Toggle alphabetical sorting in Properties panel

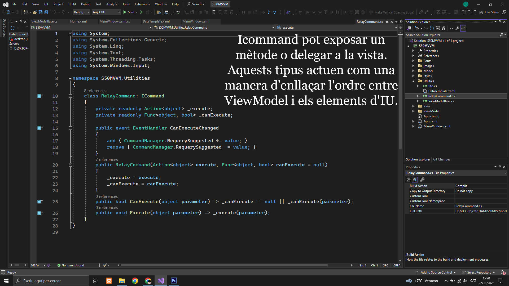[x=415, y=180]
